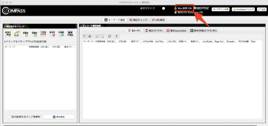Click the 月間検索数 column header in results
This screenshot has height=126, width=268.
pyautogui.click(x=100, y=41)
